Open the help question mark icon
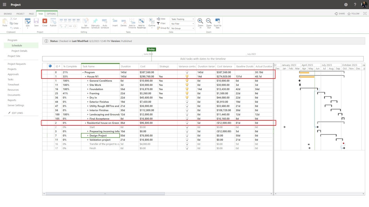Image resolution: width=369 pixels, height=207 pixels. click(355, 5)
